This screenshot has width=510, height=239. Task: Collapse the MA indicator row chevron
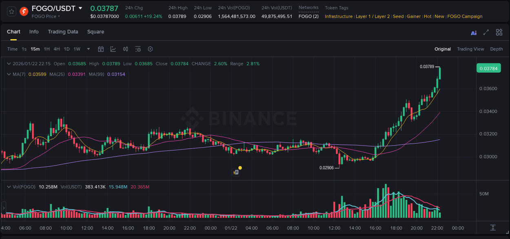tap(9, 75)
